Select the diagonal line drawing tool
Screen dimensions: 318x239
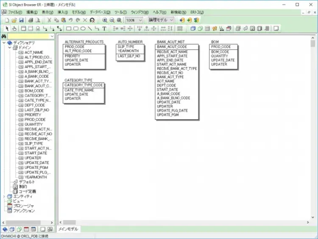90,29
